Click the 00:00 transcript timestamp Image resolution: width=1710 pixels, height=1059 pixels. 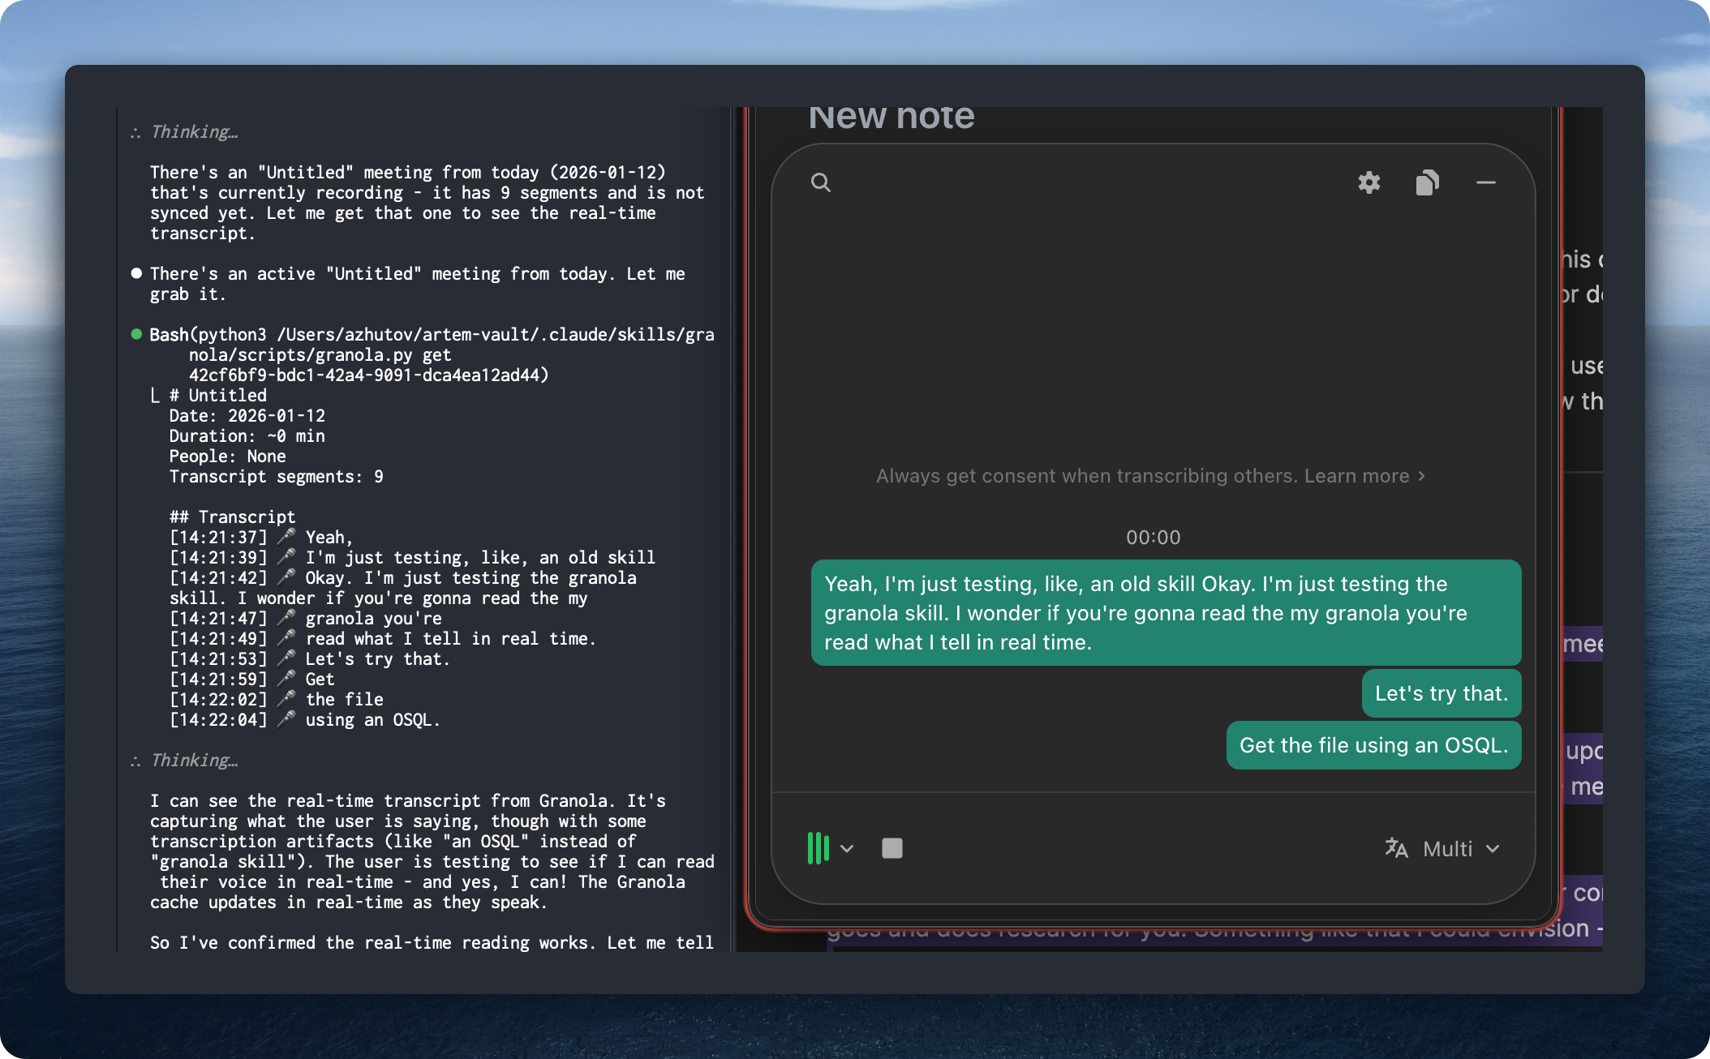pos(1153,538)
